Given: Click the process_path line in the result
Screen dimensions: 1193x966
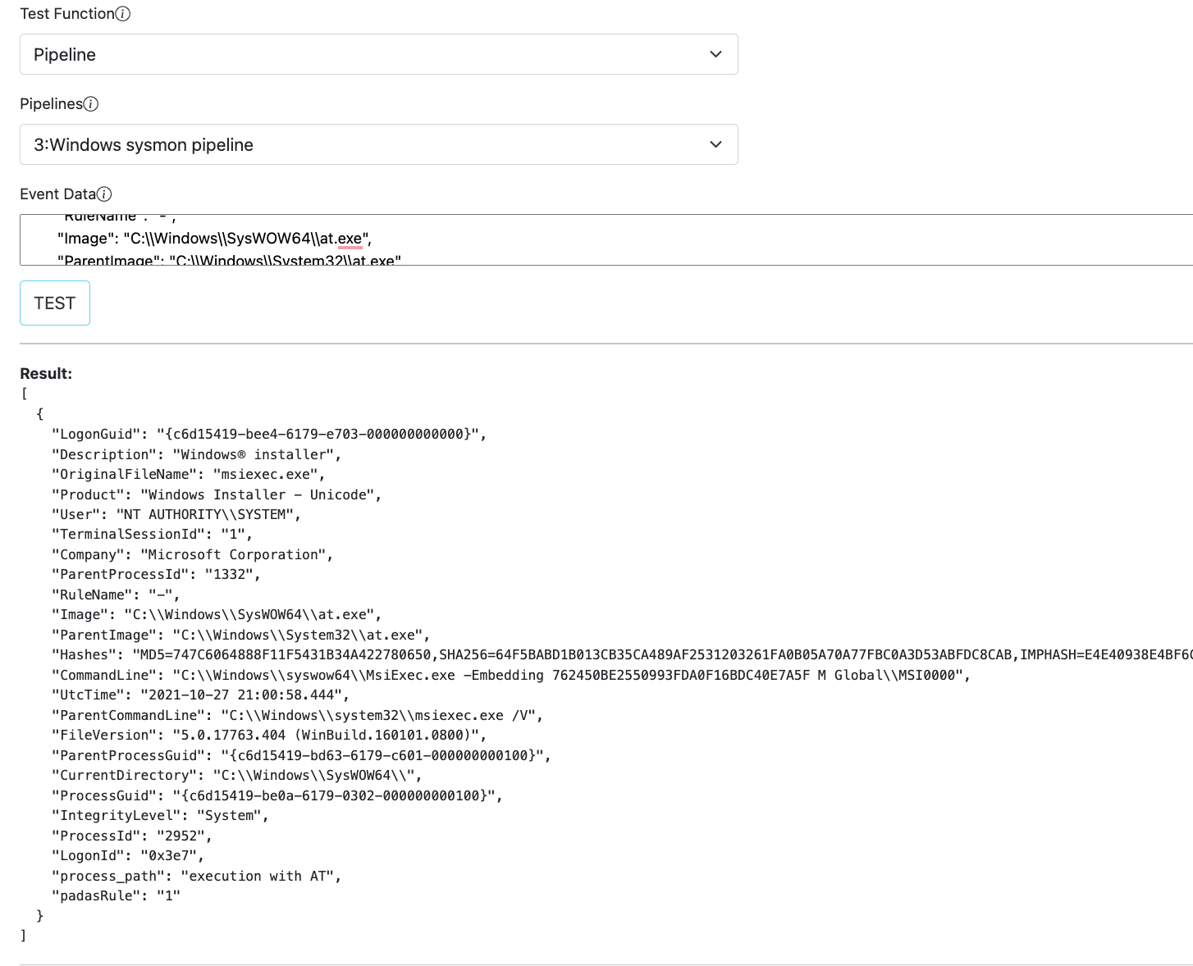Looking at the screenshot, I should pos(196,876).
